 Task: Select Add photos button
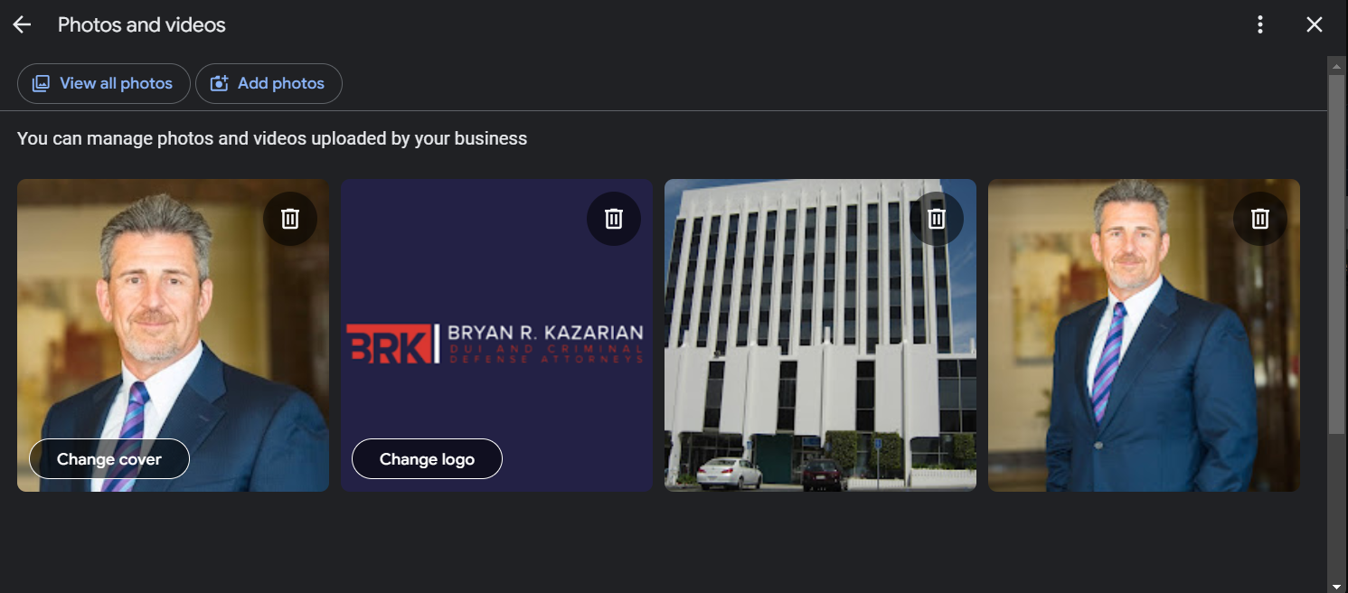(x=269, y=84)
